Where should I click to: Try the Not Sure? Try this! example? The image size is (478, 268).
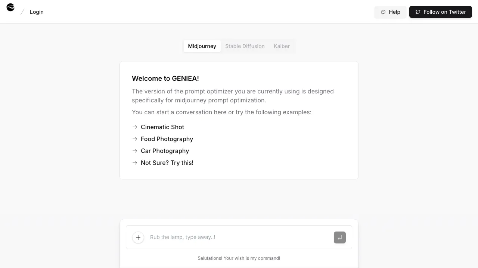coord(167,163)
